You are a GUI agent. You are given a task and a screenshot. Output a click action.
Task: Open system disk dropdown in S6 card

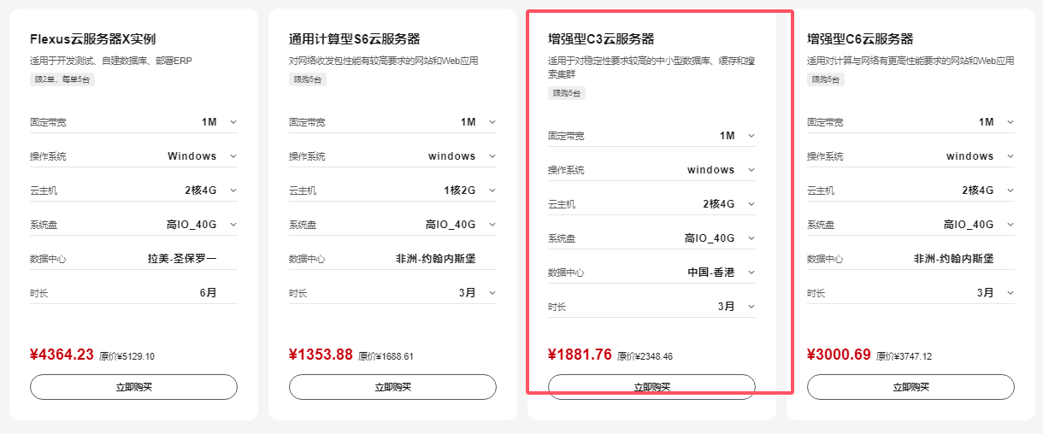(392, 225)
